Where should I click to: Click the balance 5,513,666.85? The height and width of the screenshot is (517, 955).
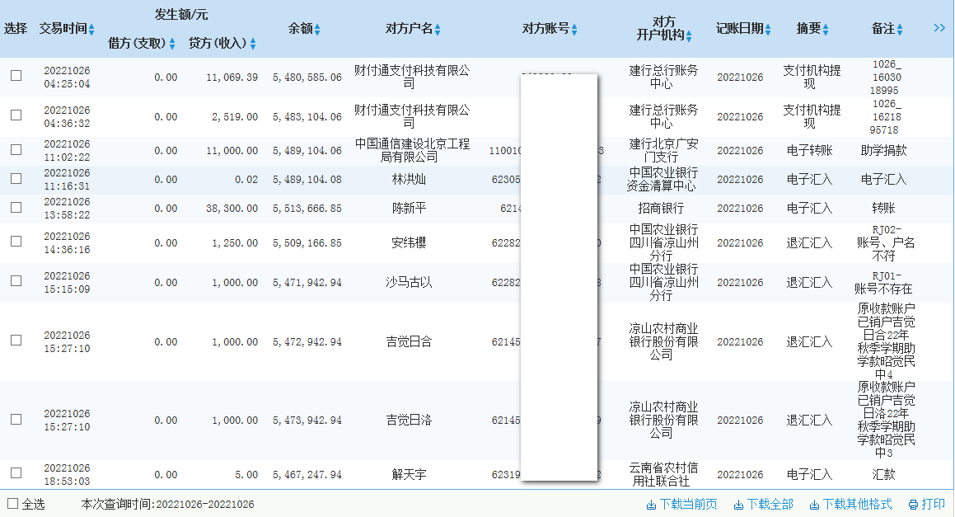pyautogui.click(x=307, y=209)
